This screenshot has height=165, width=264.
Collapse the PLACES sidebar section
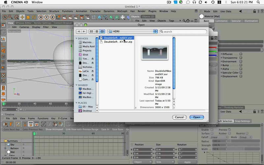[77, 103]
